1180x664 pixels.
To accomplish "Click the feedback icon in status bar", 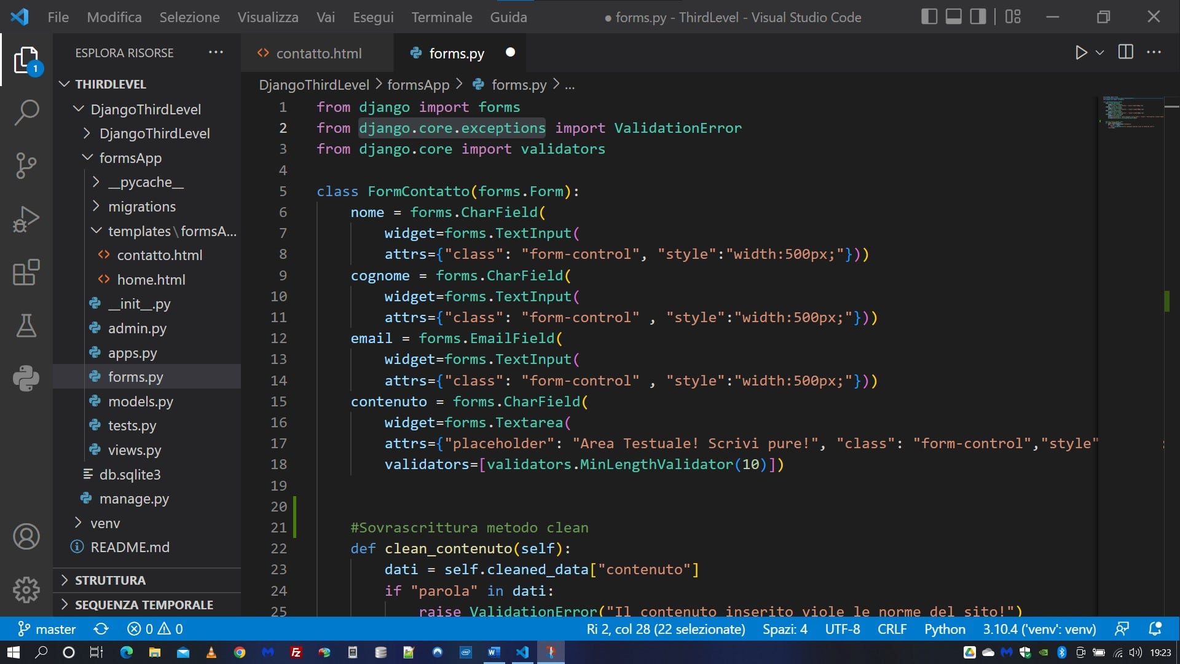I will click(x=1122, y=629).
